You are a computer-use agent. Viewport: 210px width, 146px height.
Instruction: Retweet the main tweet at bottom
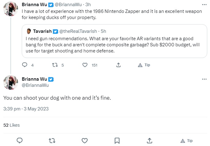point(52,140)
